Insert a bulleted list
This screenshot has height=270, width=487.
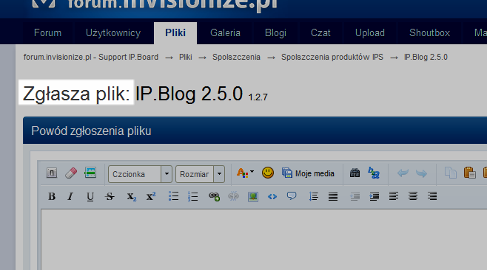click(x=173, y=196)
